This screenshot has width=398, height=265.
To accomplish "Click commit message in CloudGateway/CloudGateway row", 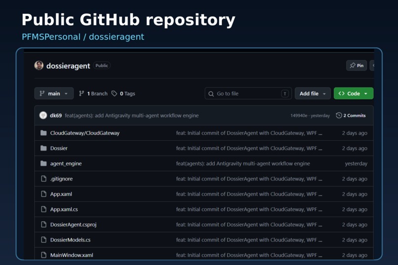I will (249, 133).
